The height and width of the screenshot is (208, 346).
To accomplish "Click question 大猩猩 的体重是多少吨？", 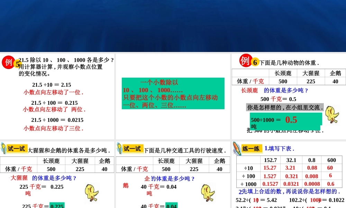I will 44,178.
